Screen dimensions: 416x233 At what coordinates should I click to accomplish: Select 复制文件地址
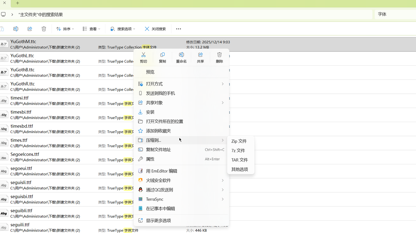click(181, 150)
